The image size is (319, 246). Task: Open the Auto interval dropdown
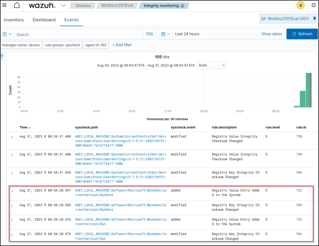point(212,65)
